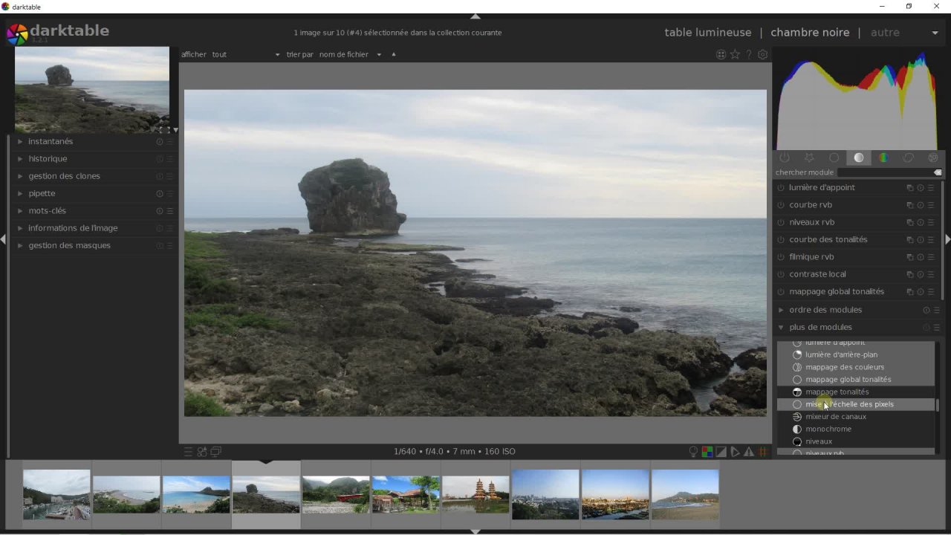Toggle the overexposure warning triangle icon
The image size is (951, 535).
click(749, 452)
